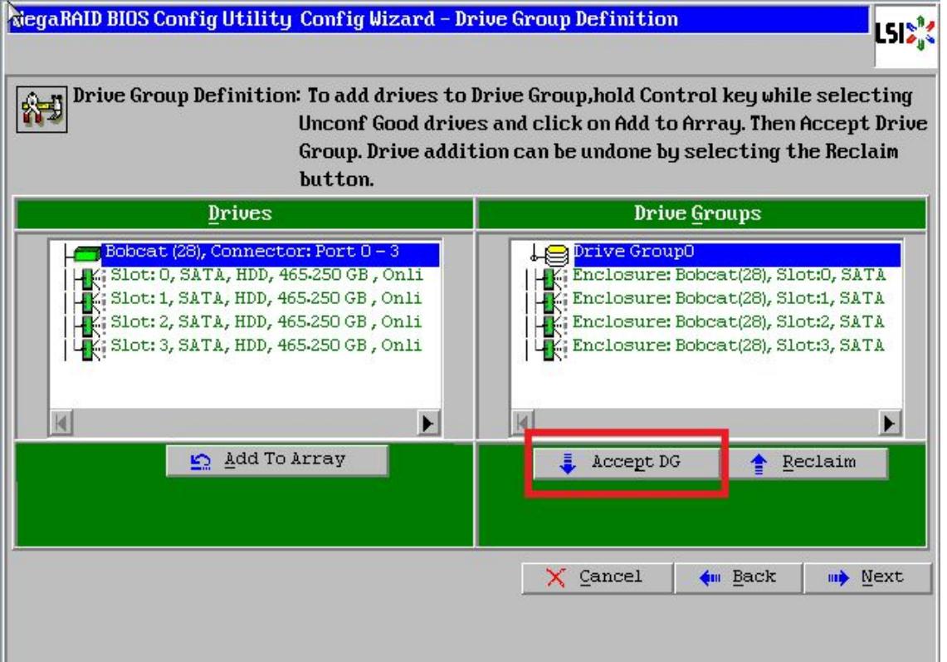Viewport: 947px width, 662px height.
Task: Select Slot: 0 SATA HDD in Drives list
Action: (266, 276)
